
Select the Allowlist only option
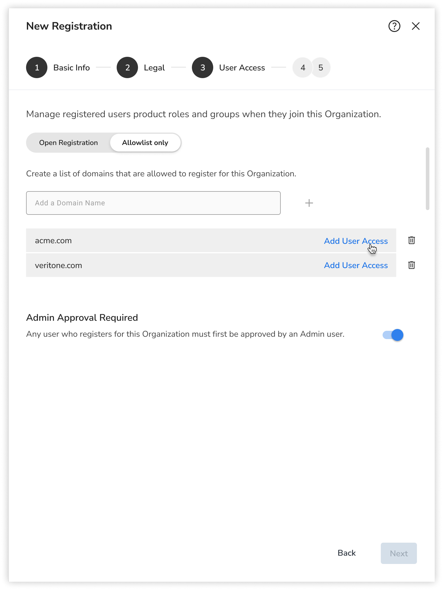[x=145, y=142]
